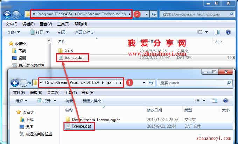Viewport: 238px width, 144px height.
Task: Click 刻录 in DownStream Technologies window
Action: (62, 32)
